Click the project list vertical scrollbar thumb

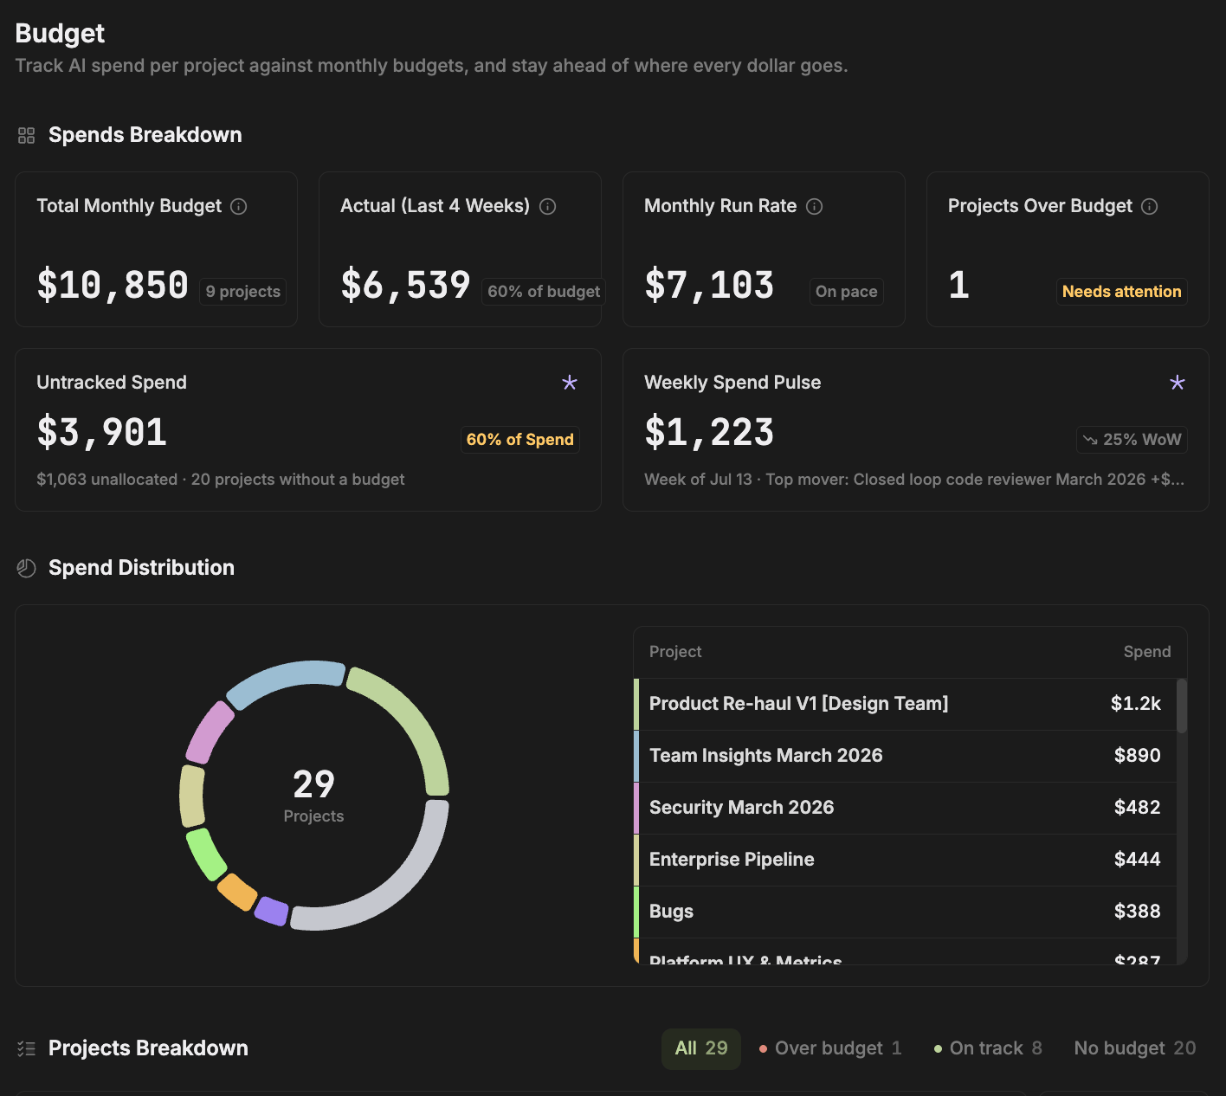pos(1182,706)
